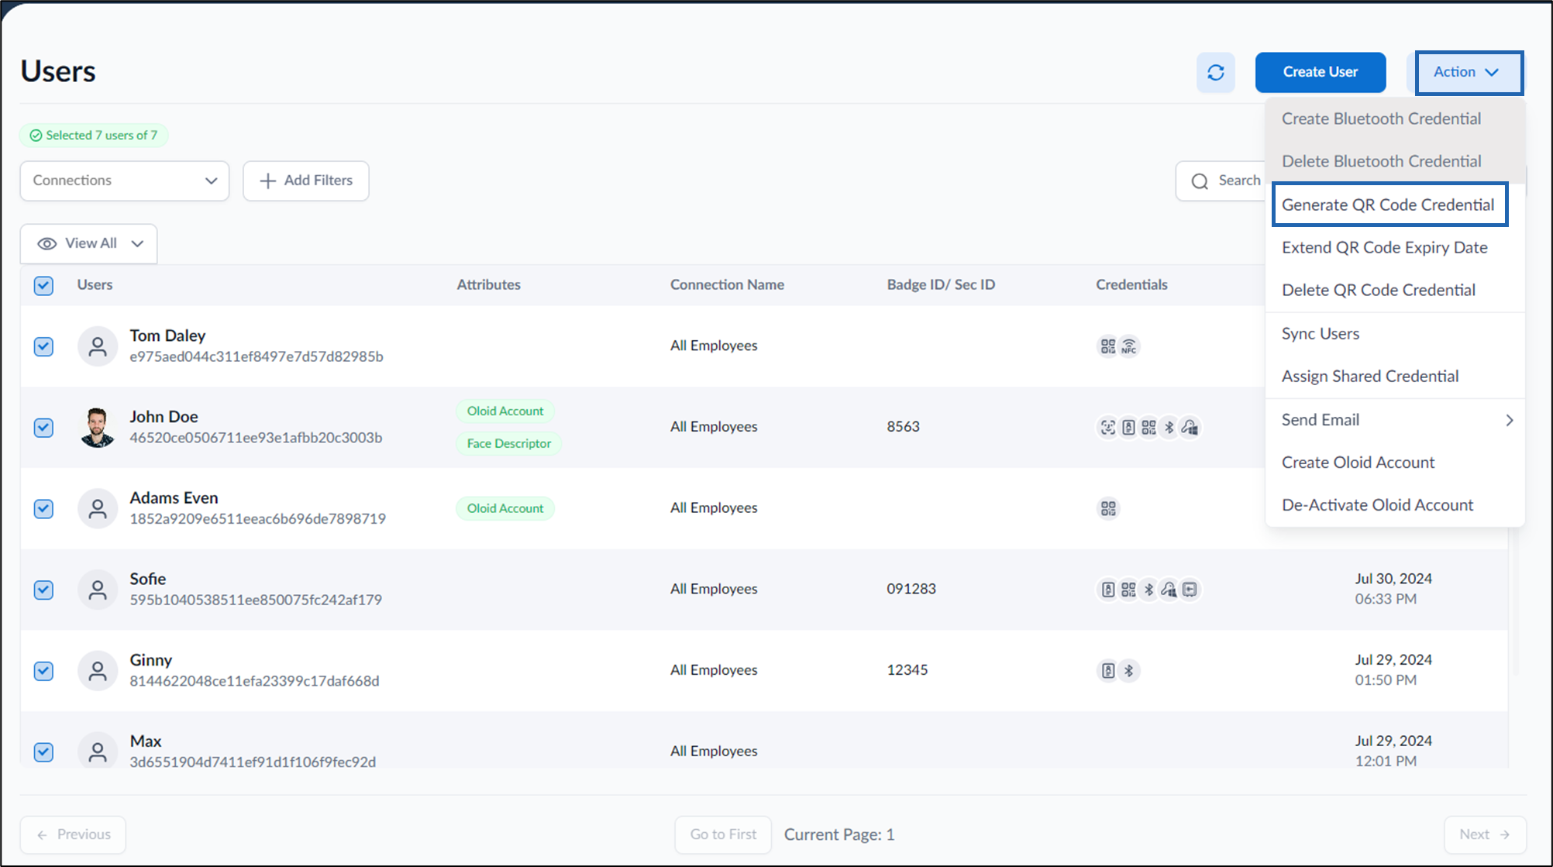Collapse the Action dropdown menu
The height and width of the screenshot is (867, 1553).
1469,73
